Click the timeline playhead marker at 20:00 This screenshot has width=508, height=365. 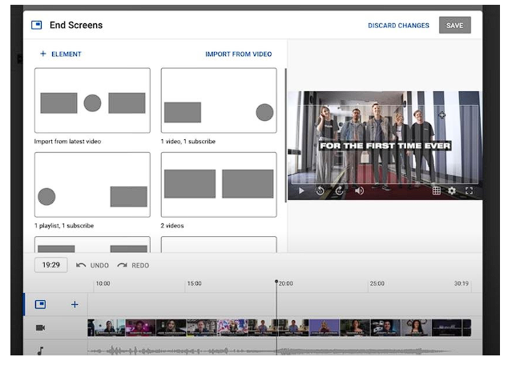coord(276,282)
